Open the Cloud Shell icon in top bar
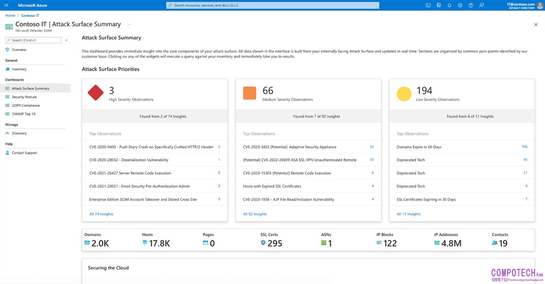 pos(428,5)
